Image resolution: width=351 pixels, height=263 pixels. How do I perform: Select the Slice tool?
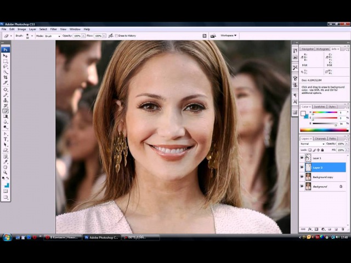coord(5,83)
